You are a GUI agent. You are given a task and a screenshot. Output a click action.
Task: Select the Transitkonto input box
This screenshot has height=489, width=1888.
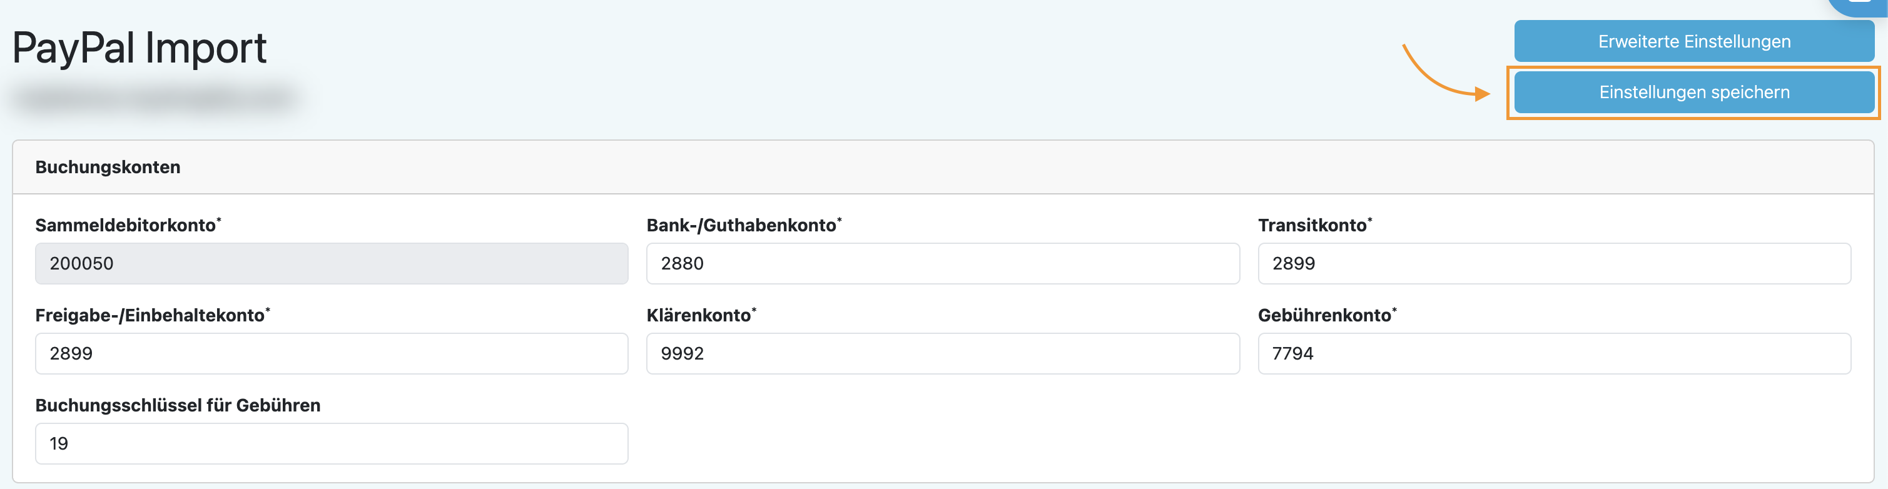tap(1554, 263)
